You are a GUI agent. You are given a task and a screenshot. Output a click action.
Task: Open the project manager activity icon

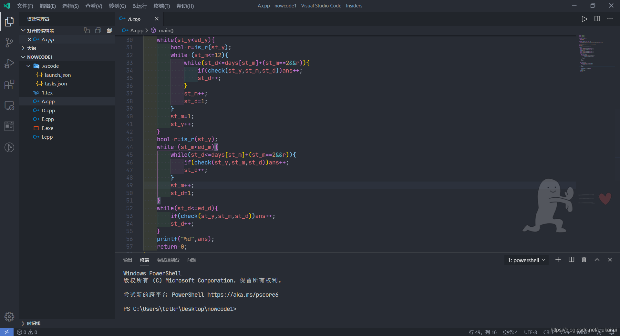pos(9,126)
